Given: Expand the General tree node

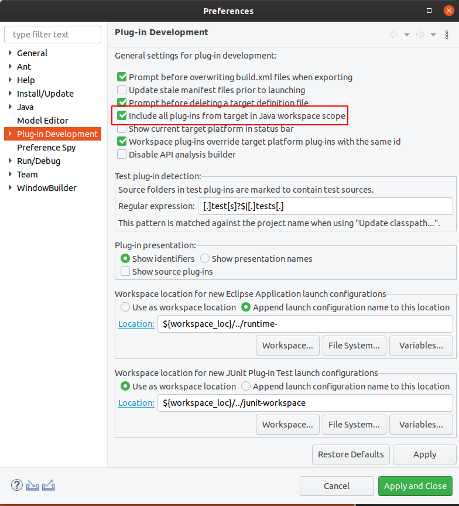Looking at the screenshot, I should tap(10, 53).
